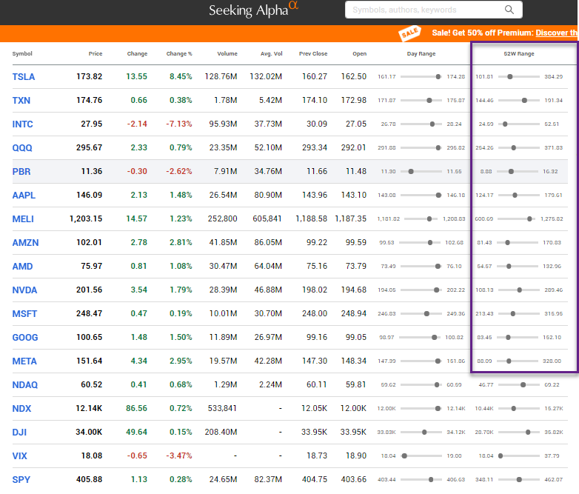Click INTC change percent -7.13%
The height and width of the screenshot is (494, 579).
pos(179,124)
